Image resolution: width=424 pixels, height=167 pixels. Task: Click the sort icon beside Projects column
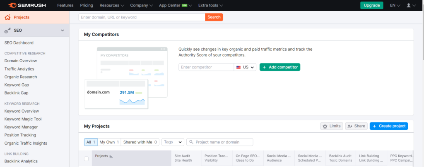click(x=111, y=156)
